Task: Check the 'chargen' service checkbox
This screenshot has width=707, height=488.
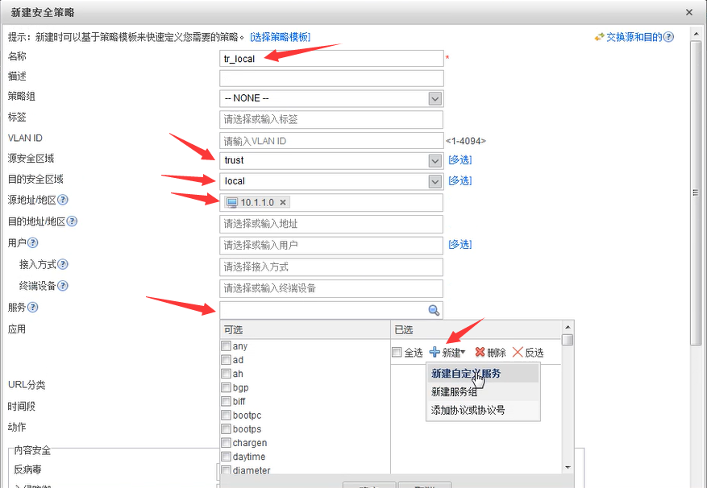Action: point(226,442)
